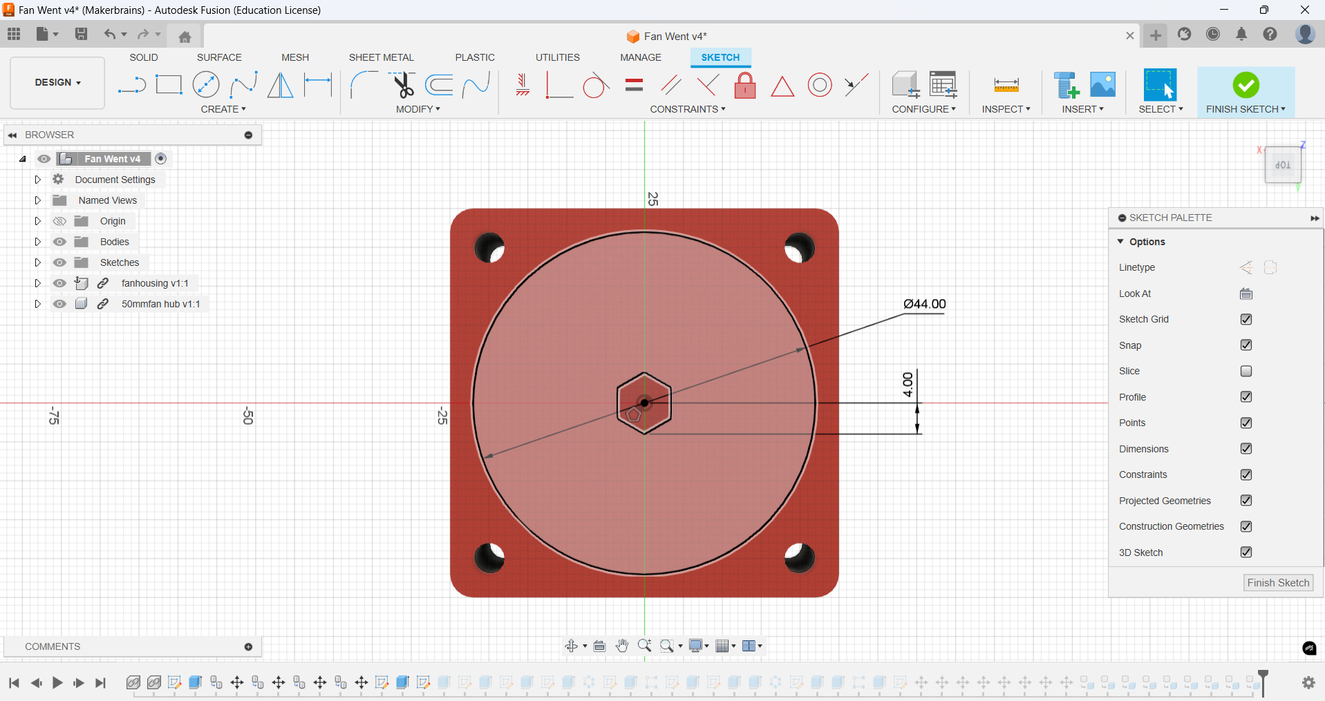The height and width of the screenshot is (701, 1325).
Task: Choose the 2-Point Rectangle tool
Action: 169,84
